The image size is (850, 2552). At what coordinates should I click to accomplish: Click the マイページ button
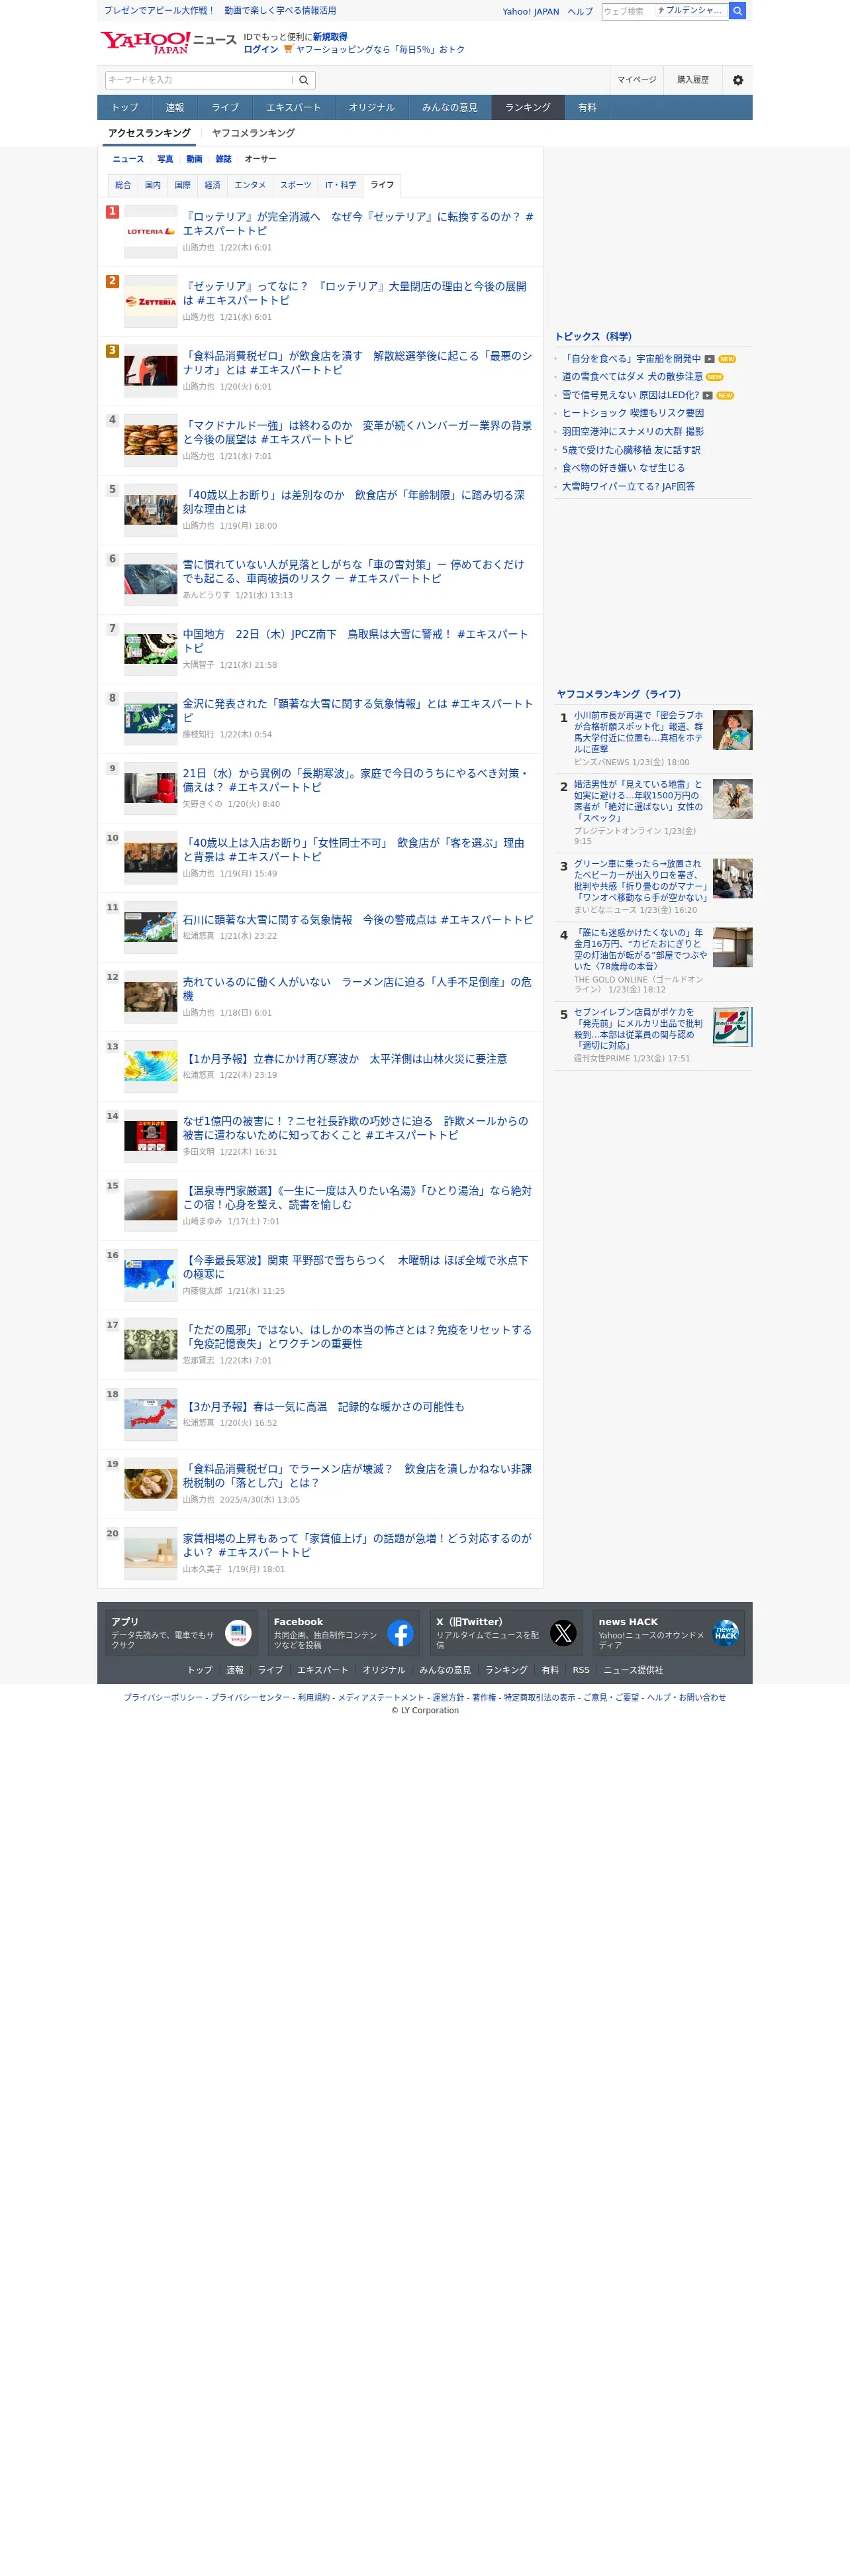coord(636,80)
